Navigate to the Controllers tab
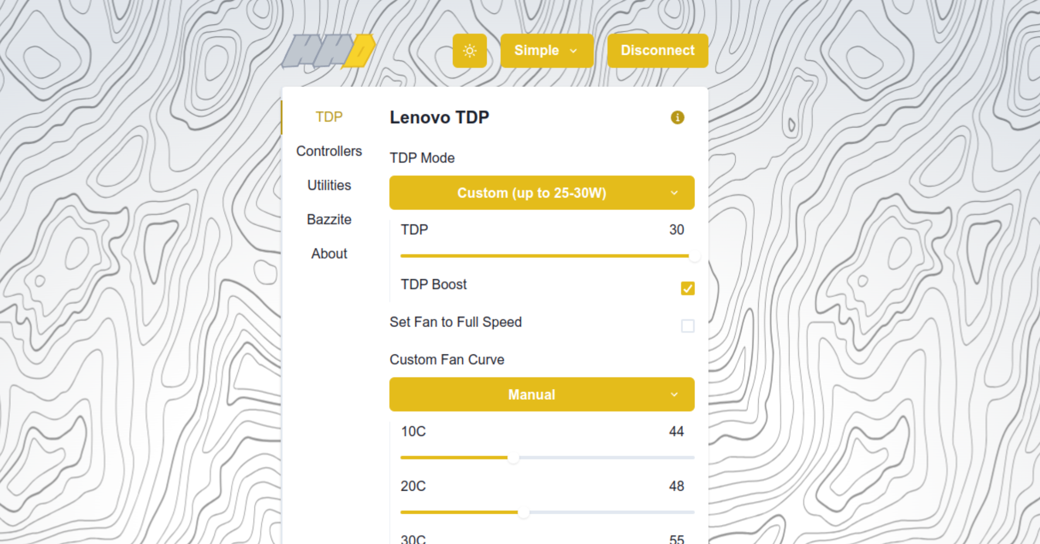The height and width of the screenshot is (544, 1040). pos(329,151)
